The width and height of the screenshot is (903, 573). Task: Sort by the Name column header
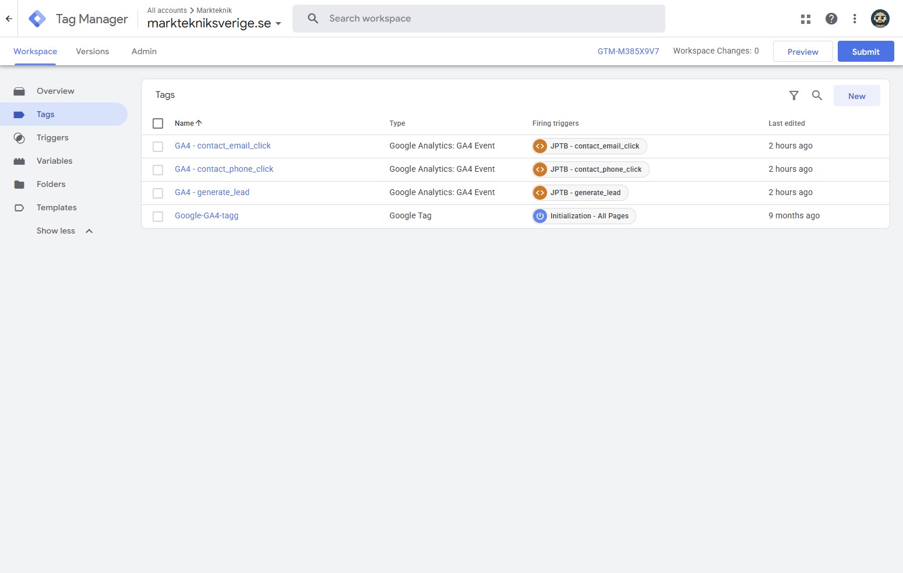click(184, 123)
